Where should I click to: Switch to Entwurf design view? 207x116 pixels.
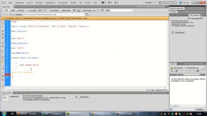(21, 10)
